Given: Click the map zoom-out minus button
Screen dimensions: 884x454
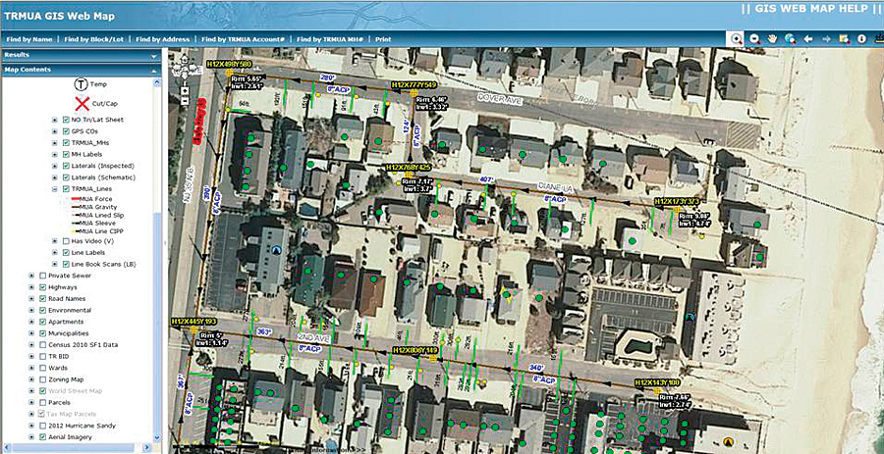Looking at the screenshot, I should click(185, 100).
